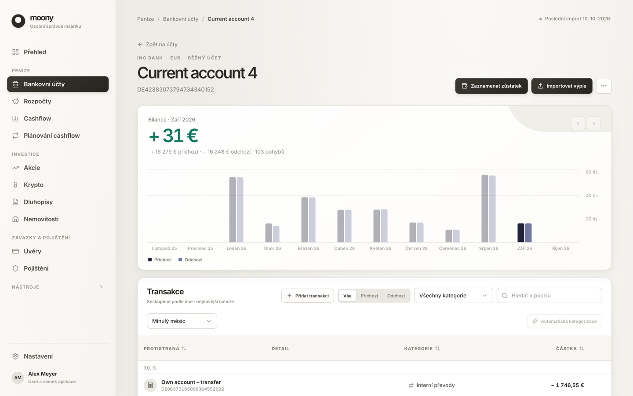Screen dimensions: 633x396
Task: Click the Příchozí legend color swatch
Action: (x=150, y=260)
